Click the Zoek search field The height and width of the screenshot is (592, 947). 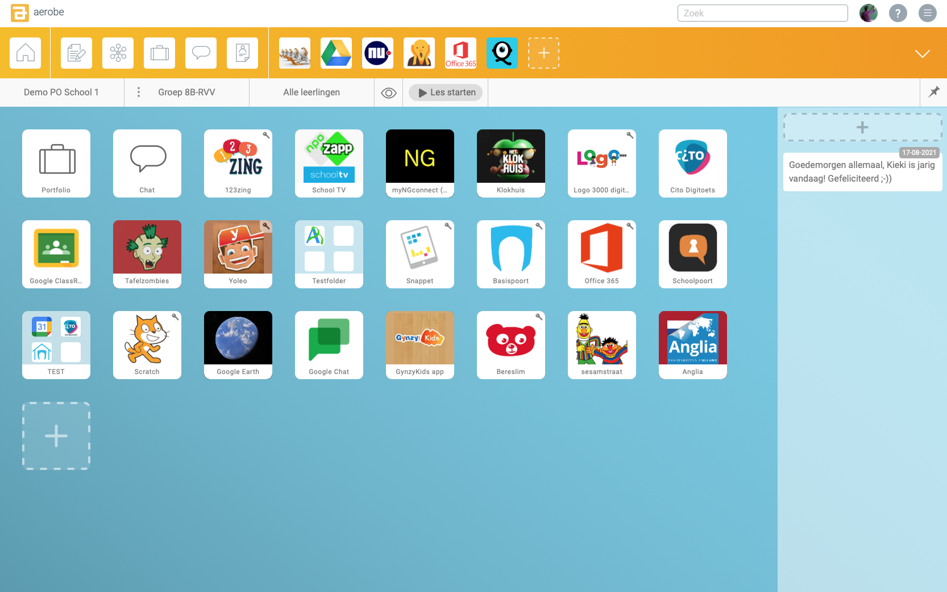762,13
